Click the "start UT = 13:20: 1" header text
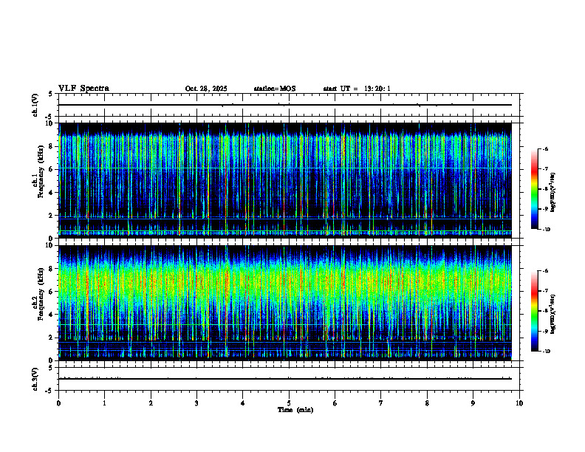585x452 pixels. (x=357, y=89)
